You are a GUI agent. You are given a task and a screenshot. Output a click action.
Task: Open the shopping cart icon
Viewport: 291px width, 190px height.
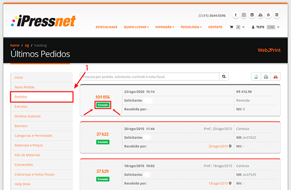[231, 27]
